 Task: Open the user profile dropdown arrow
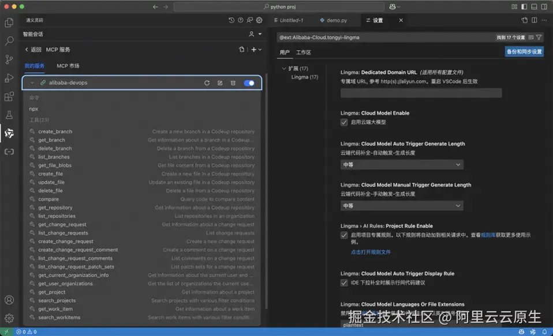click(260, 34)
